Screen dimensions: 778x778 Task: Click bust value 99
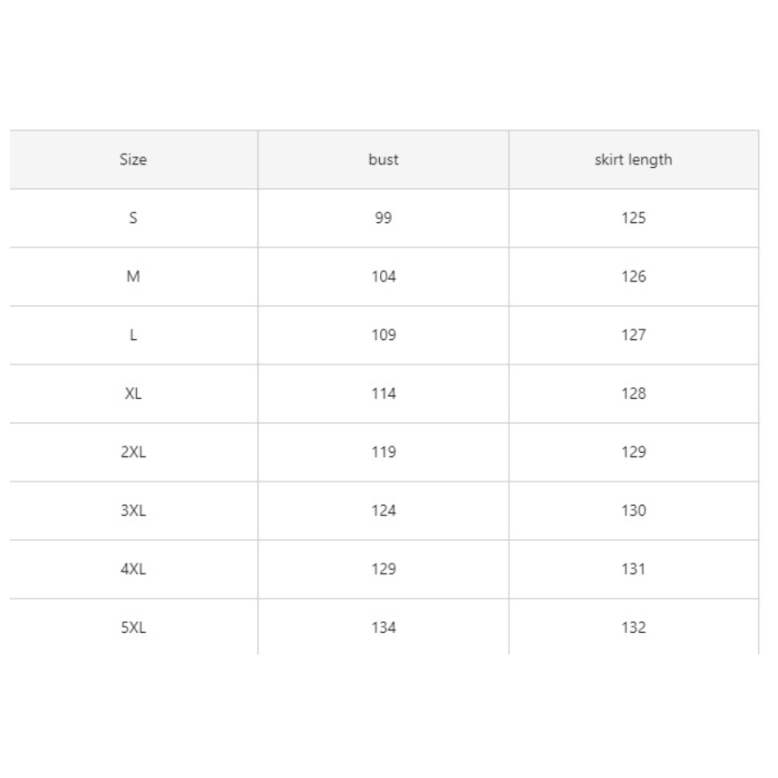tap(383, 218)
